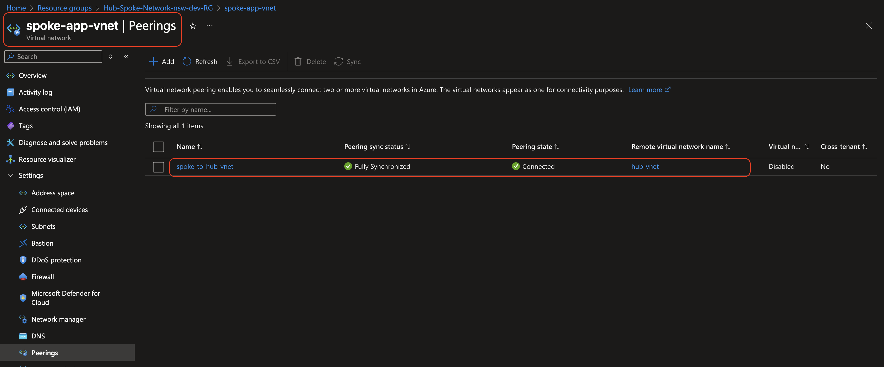Click the DDoS protection shield icon
The image size is (884, 367).
pos(23,260)
